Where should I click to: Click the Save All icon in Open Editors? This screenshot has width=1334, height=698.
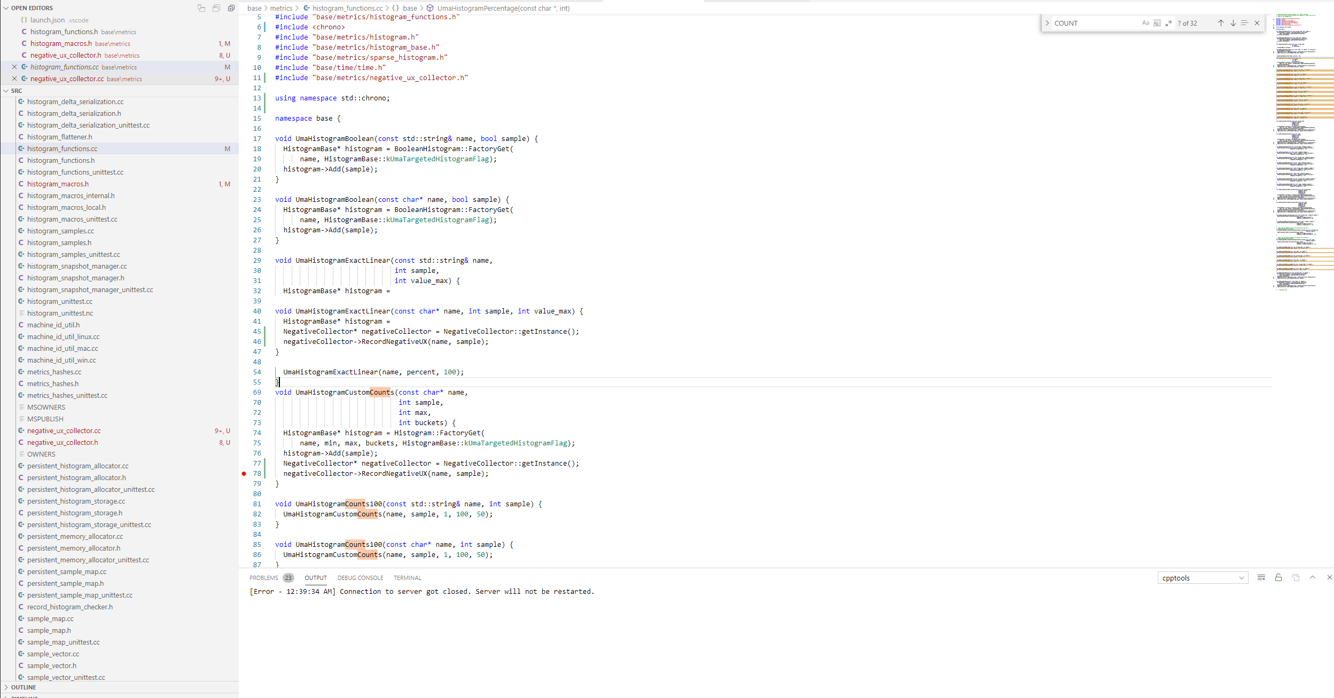[x=216, y=7]
